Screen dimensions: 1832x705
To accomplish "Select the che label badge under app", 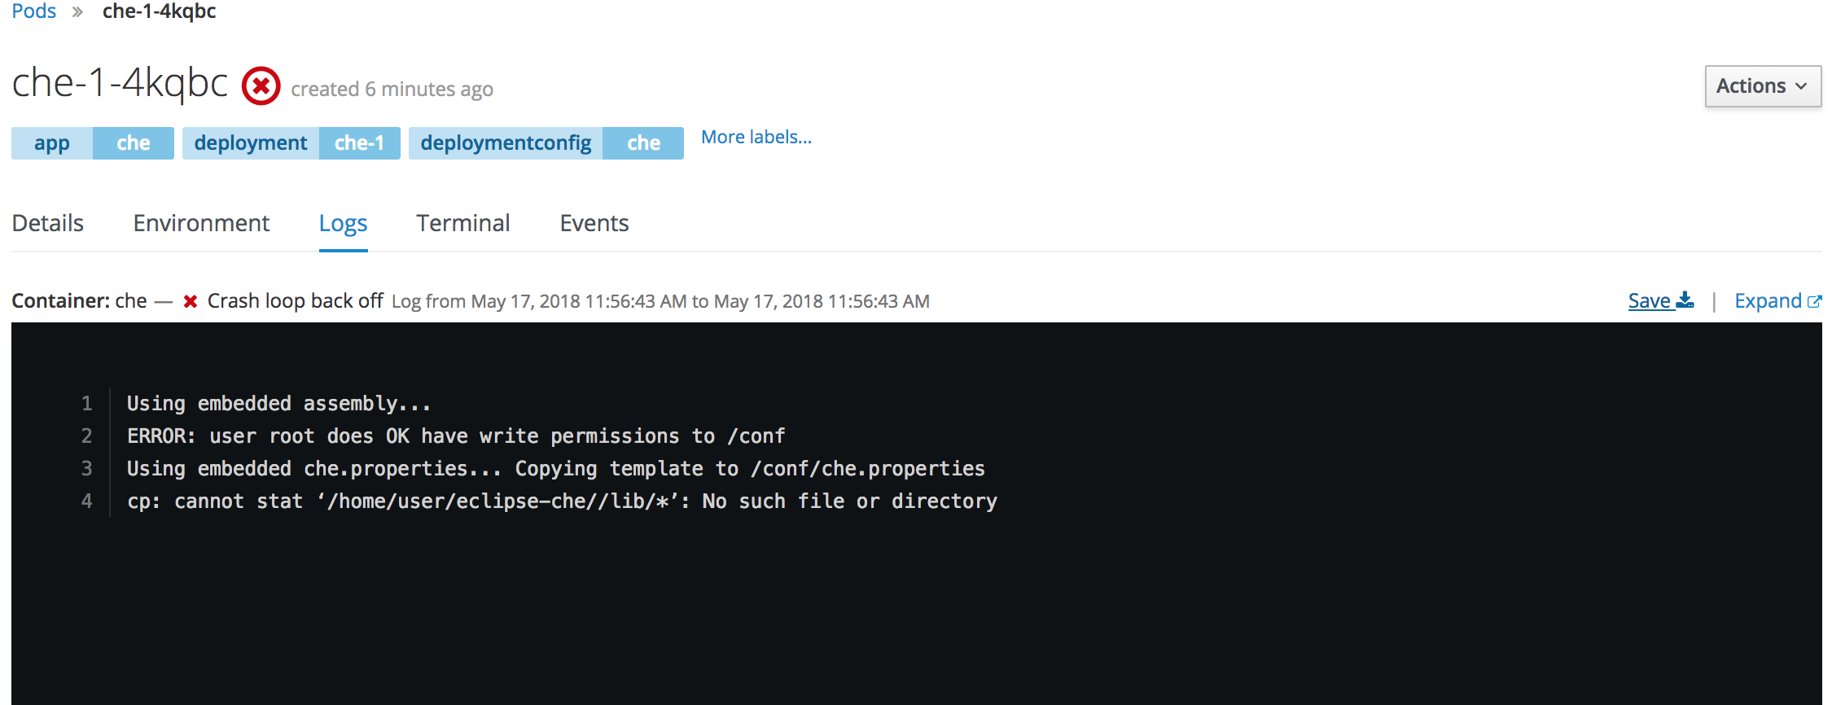I will pyautogui.click(x=133, y=142).
